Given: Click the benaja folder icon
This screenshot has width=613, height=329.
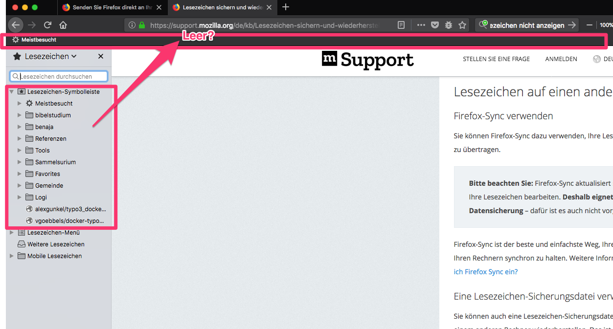Looking at the screenshot, I should [29, 127].
